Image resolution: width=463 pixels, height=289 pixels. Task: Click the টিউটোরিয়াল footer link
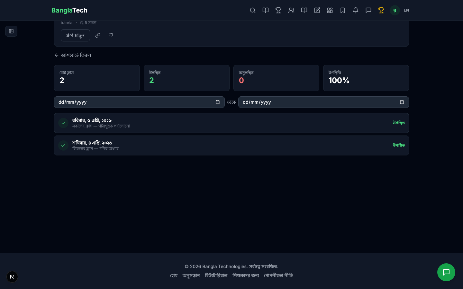216,276
